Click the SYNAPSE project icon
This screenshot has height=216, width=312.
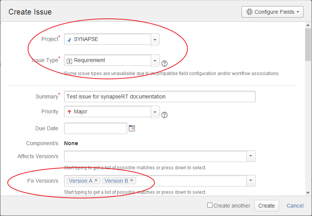(69, 39)
